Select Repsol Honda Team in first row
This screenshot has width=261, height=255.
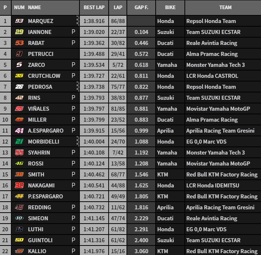coord(211,21)
